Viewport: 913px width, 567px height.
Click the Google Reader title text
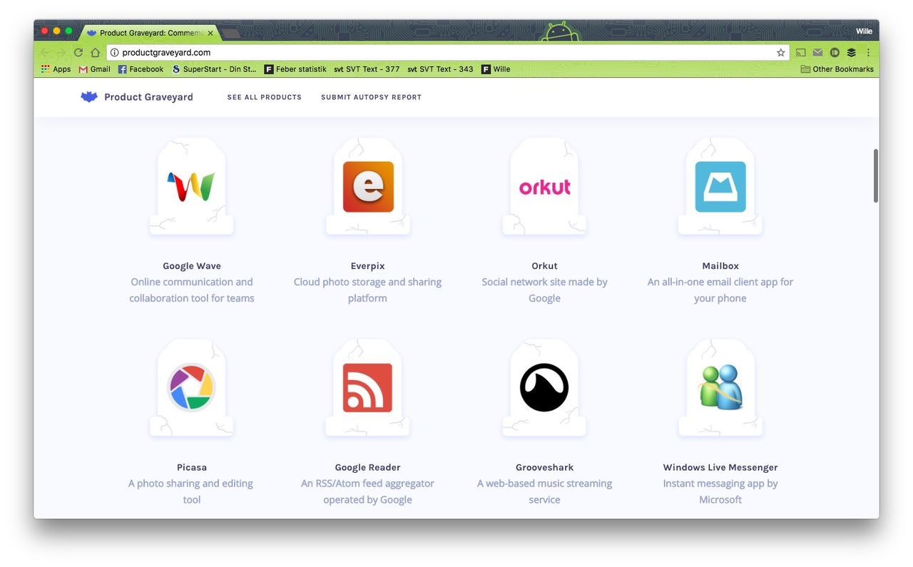(368, 467)
